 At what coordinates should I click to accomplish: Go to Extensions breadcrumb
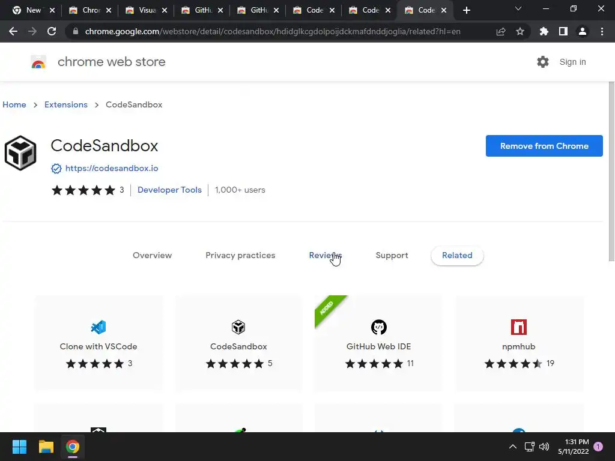click(66, 104)
